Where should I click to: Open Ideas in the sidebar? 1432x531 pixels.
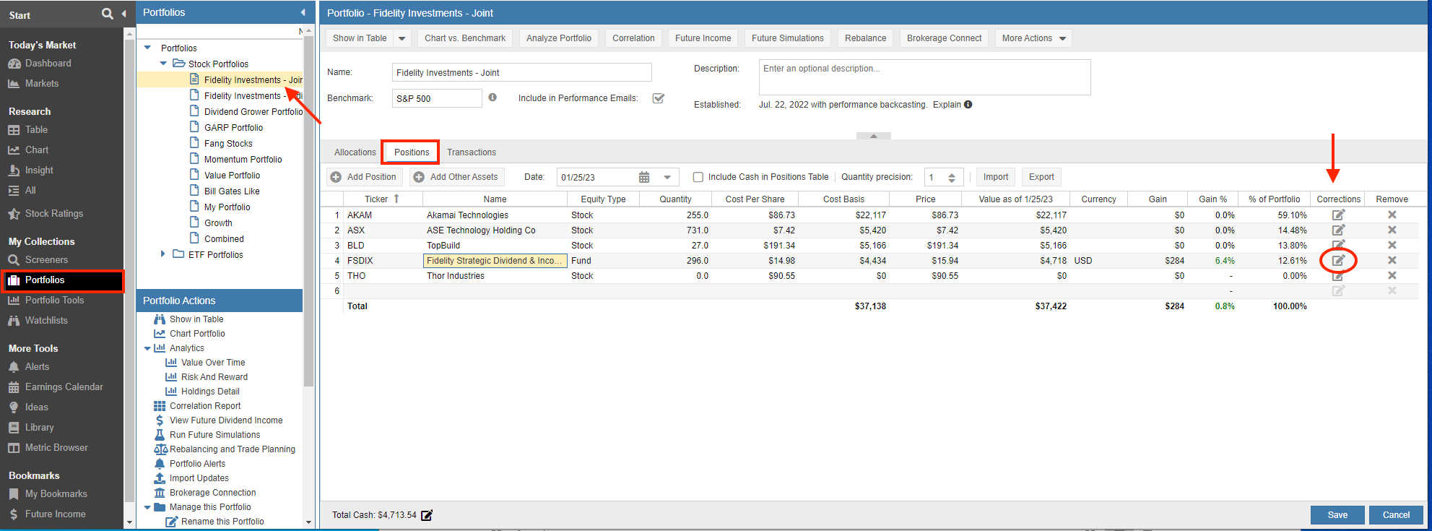click(36, 407)
